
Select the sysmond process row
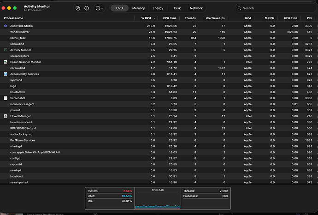(x=159, y=80)
